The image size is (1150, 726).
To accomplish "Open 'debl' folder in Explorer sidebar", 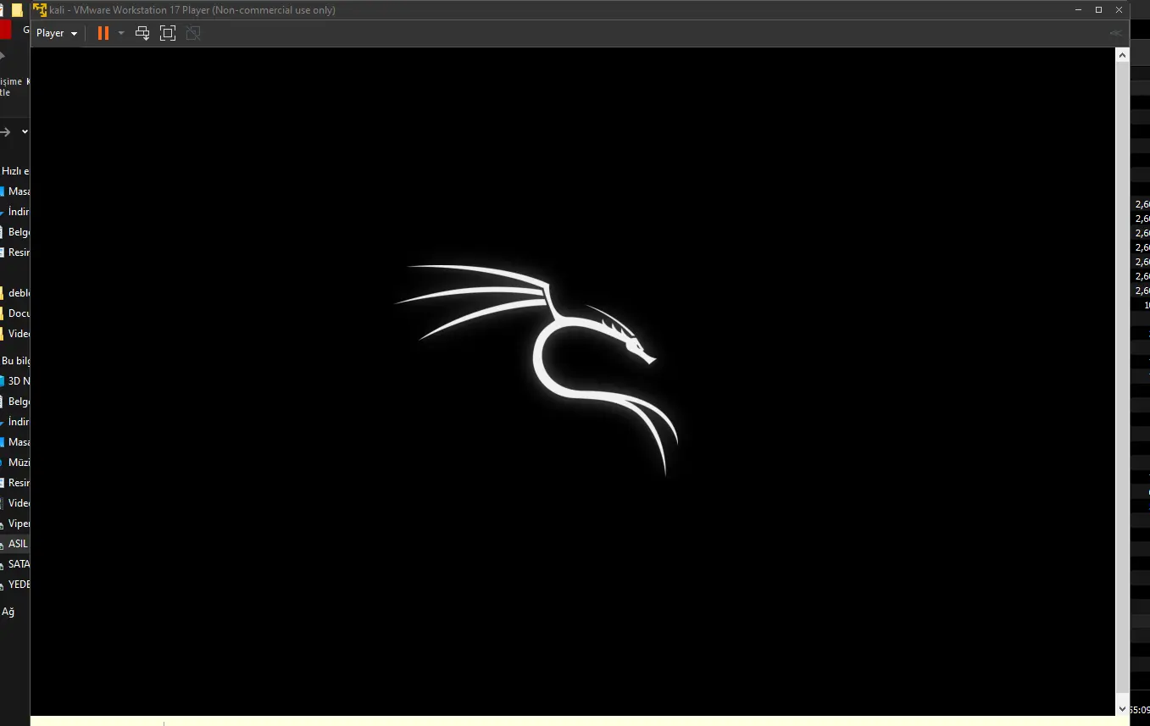I will [15, 293].
